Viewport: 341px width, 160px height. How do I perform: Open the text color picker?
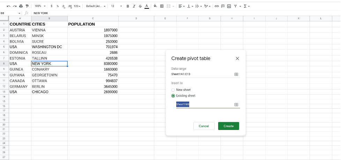coord(147,6)
